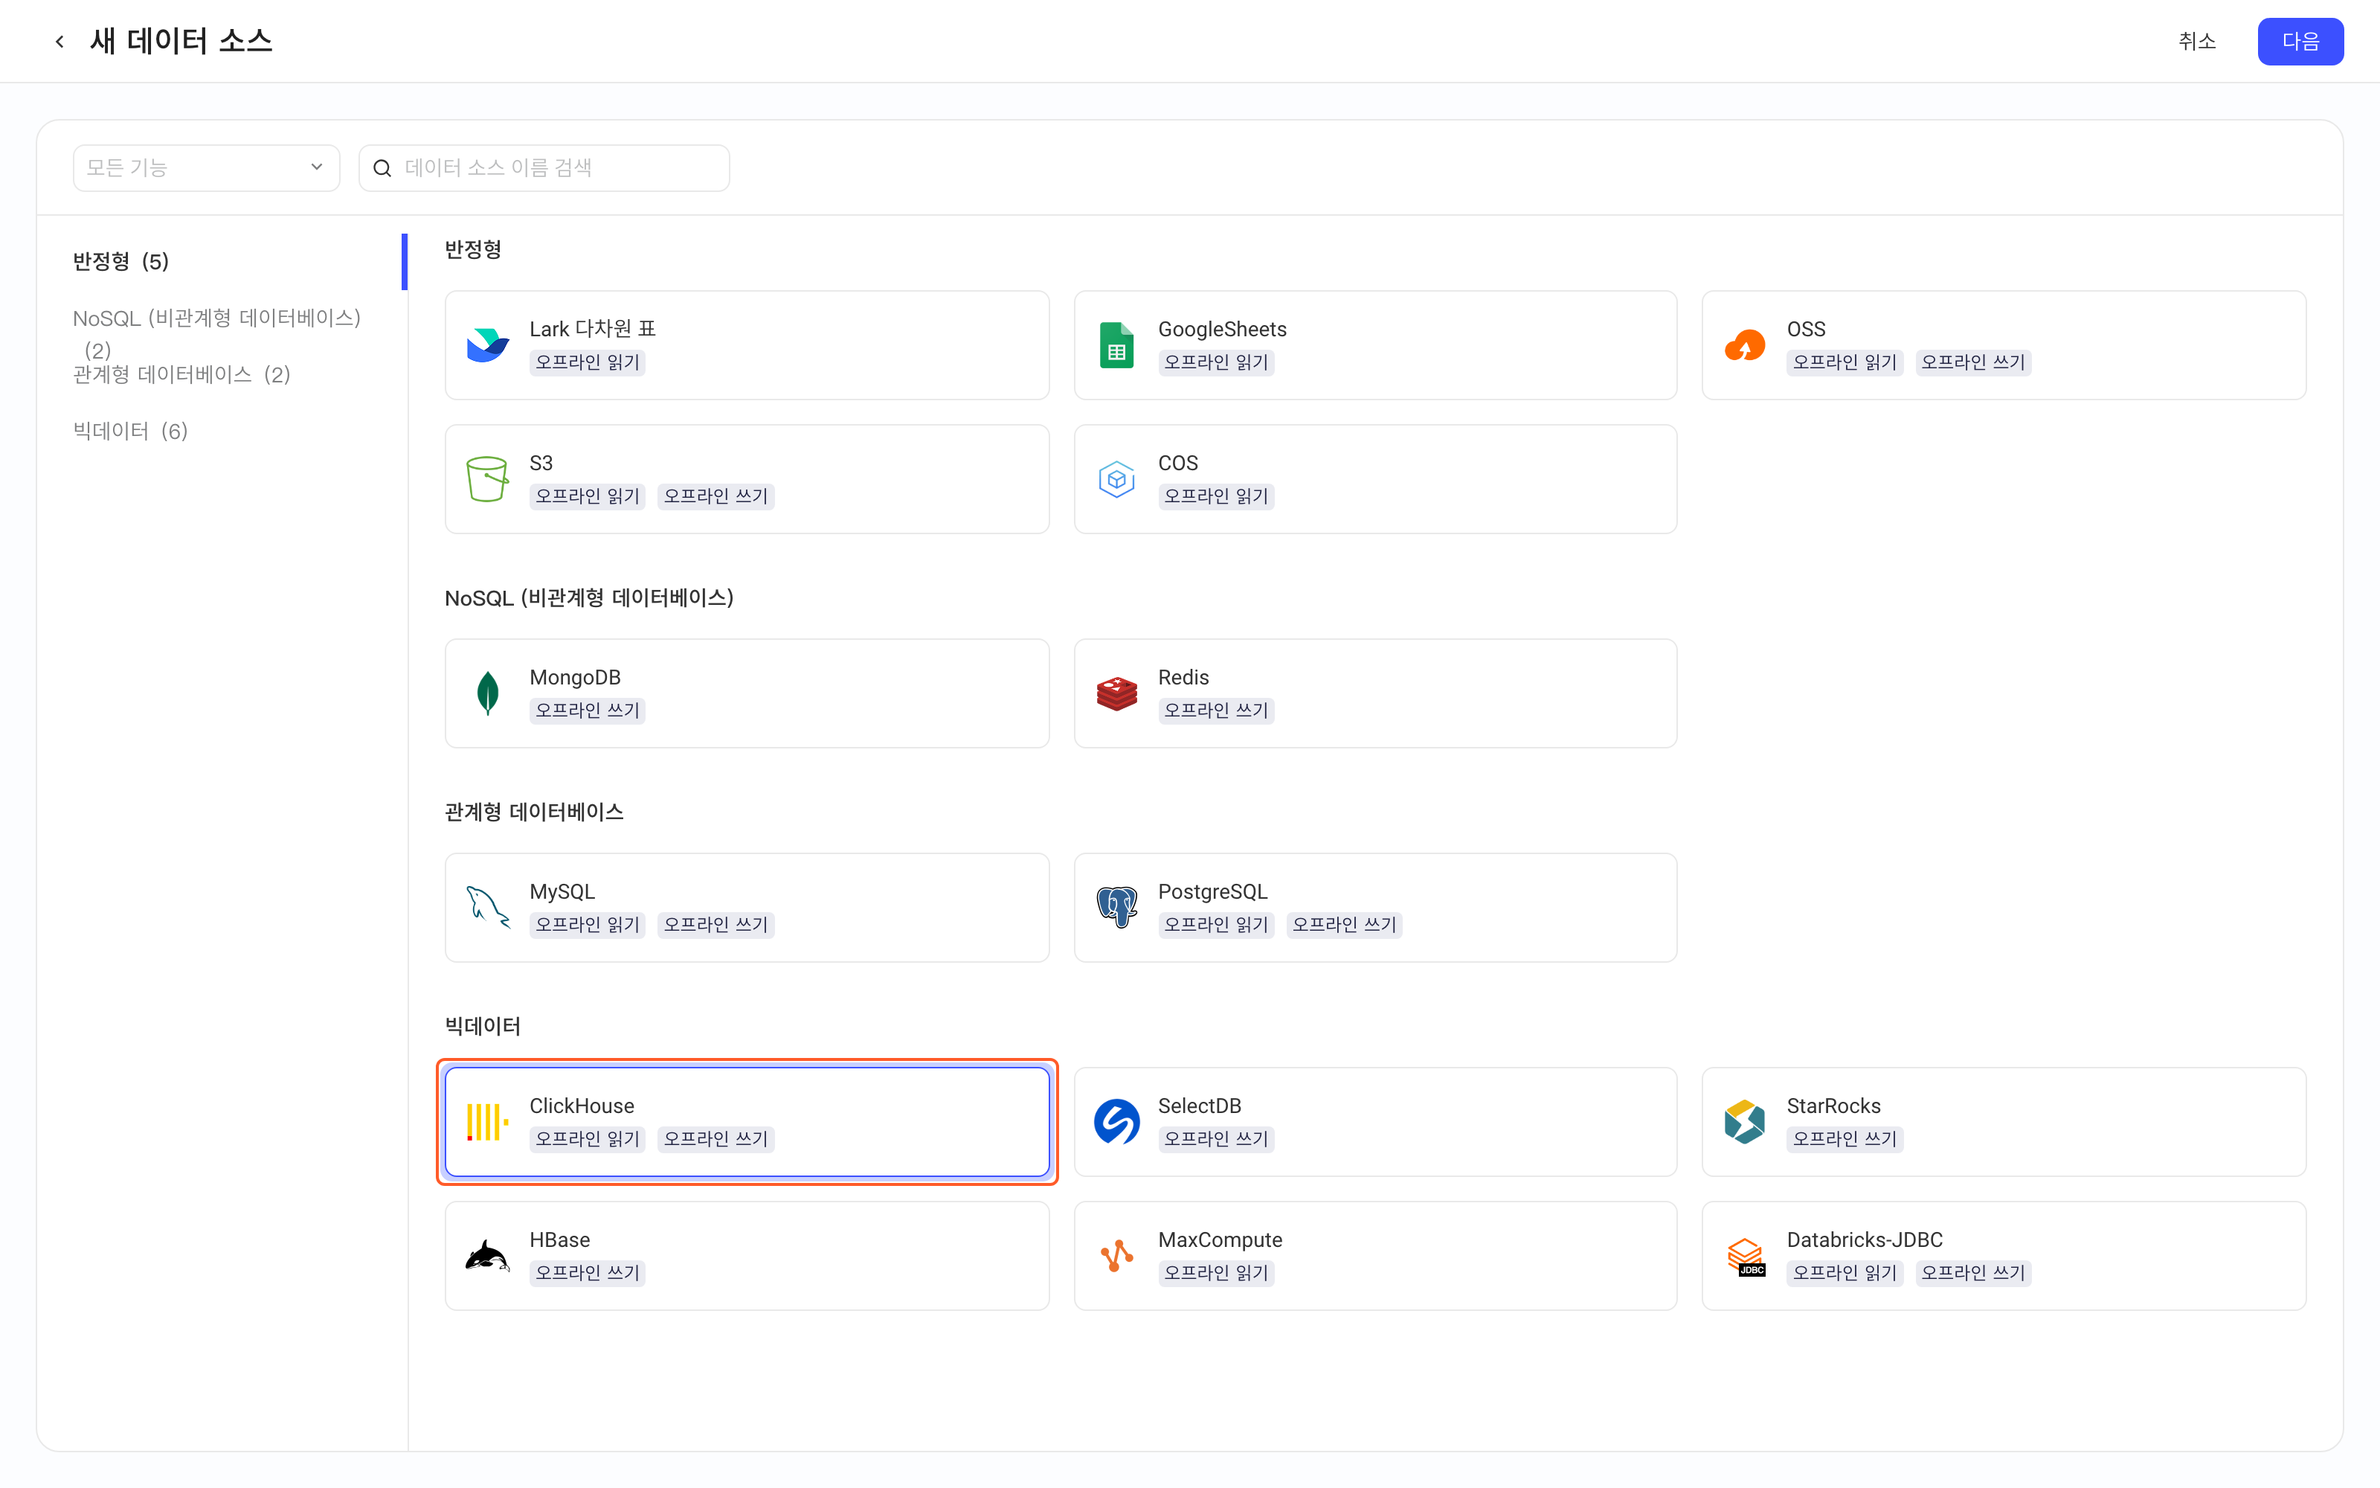
Task: Select 반정형 (5) category in sidebar
Action: (x=121, y=262)
